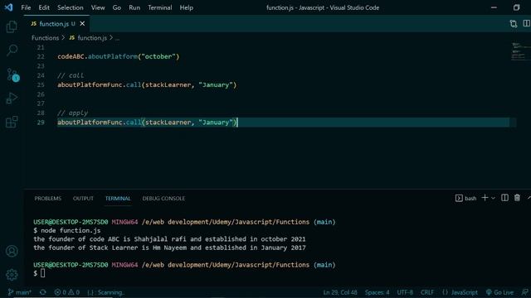Open the Search view in activity bar
The width and height of the screenshot is (531, 298).
tap(12, 50)
